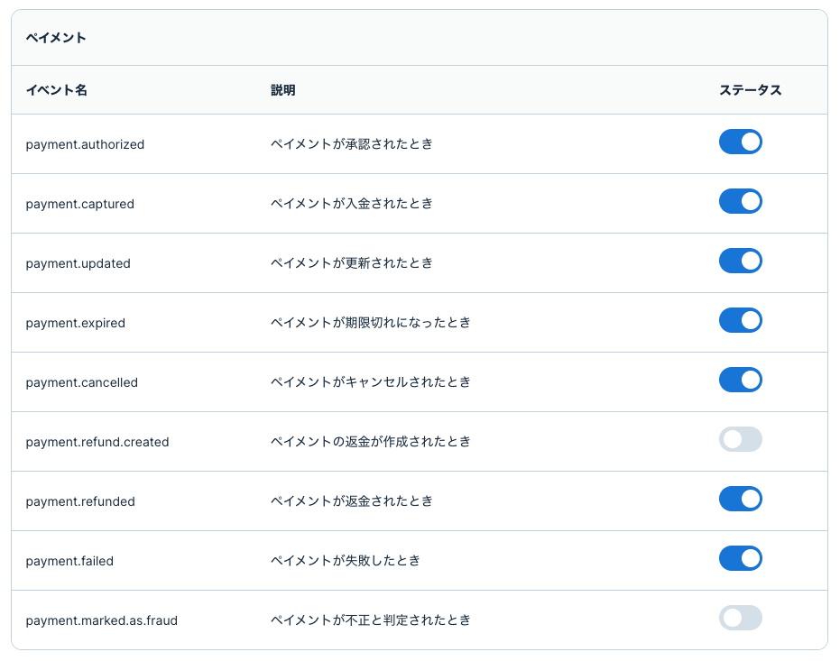Click description ペイメントが期限切れになったとき
This screenshot has width=840, height=661.
[371, 322]
